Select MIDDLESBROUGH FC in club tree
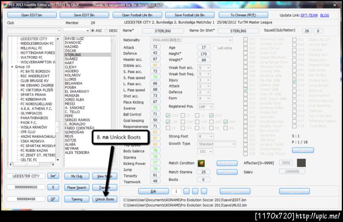The image size is (343, 222). (37, 43)
